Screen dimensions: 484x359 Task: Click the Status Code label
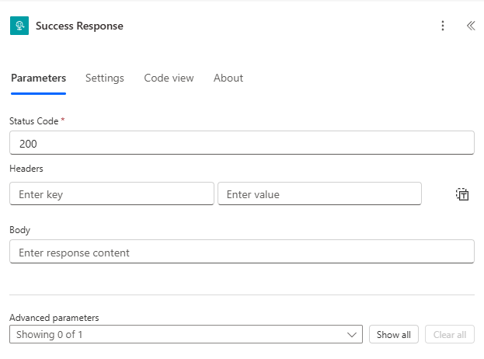pos(33,121)
